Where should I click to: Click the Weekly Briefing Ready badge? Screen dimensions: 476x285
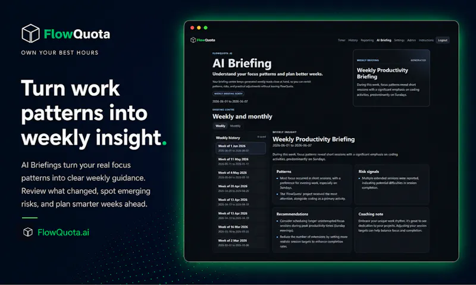[228, 94]
